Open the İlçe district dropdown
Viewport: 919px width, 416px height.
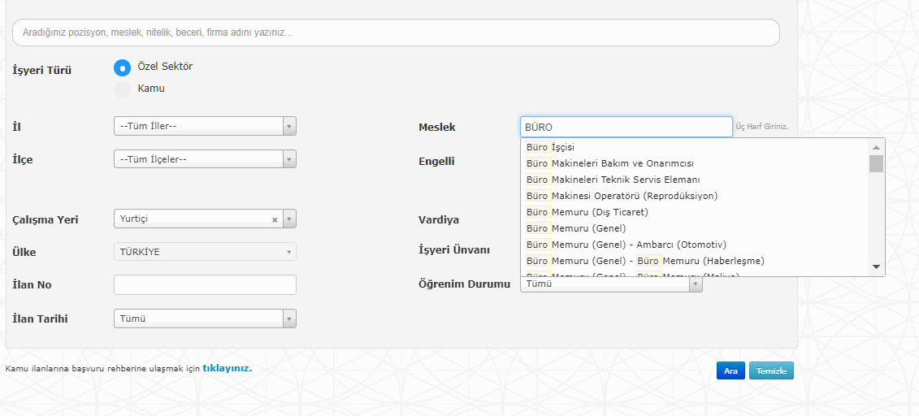pos(205,159)
